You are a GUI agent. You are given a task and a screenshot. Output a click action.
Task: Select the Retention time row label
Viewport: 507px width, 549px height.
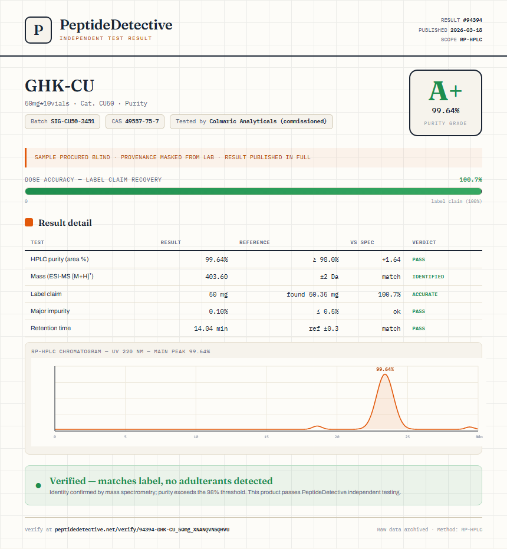pos(51,328)
